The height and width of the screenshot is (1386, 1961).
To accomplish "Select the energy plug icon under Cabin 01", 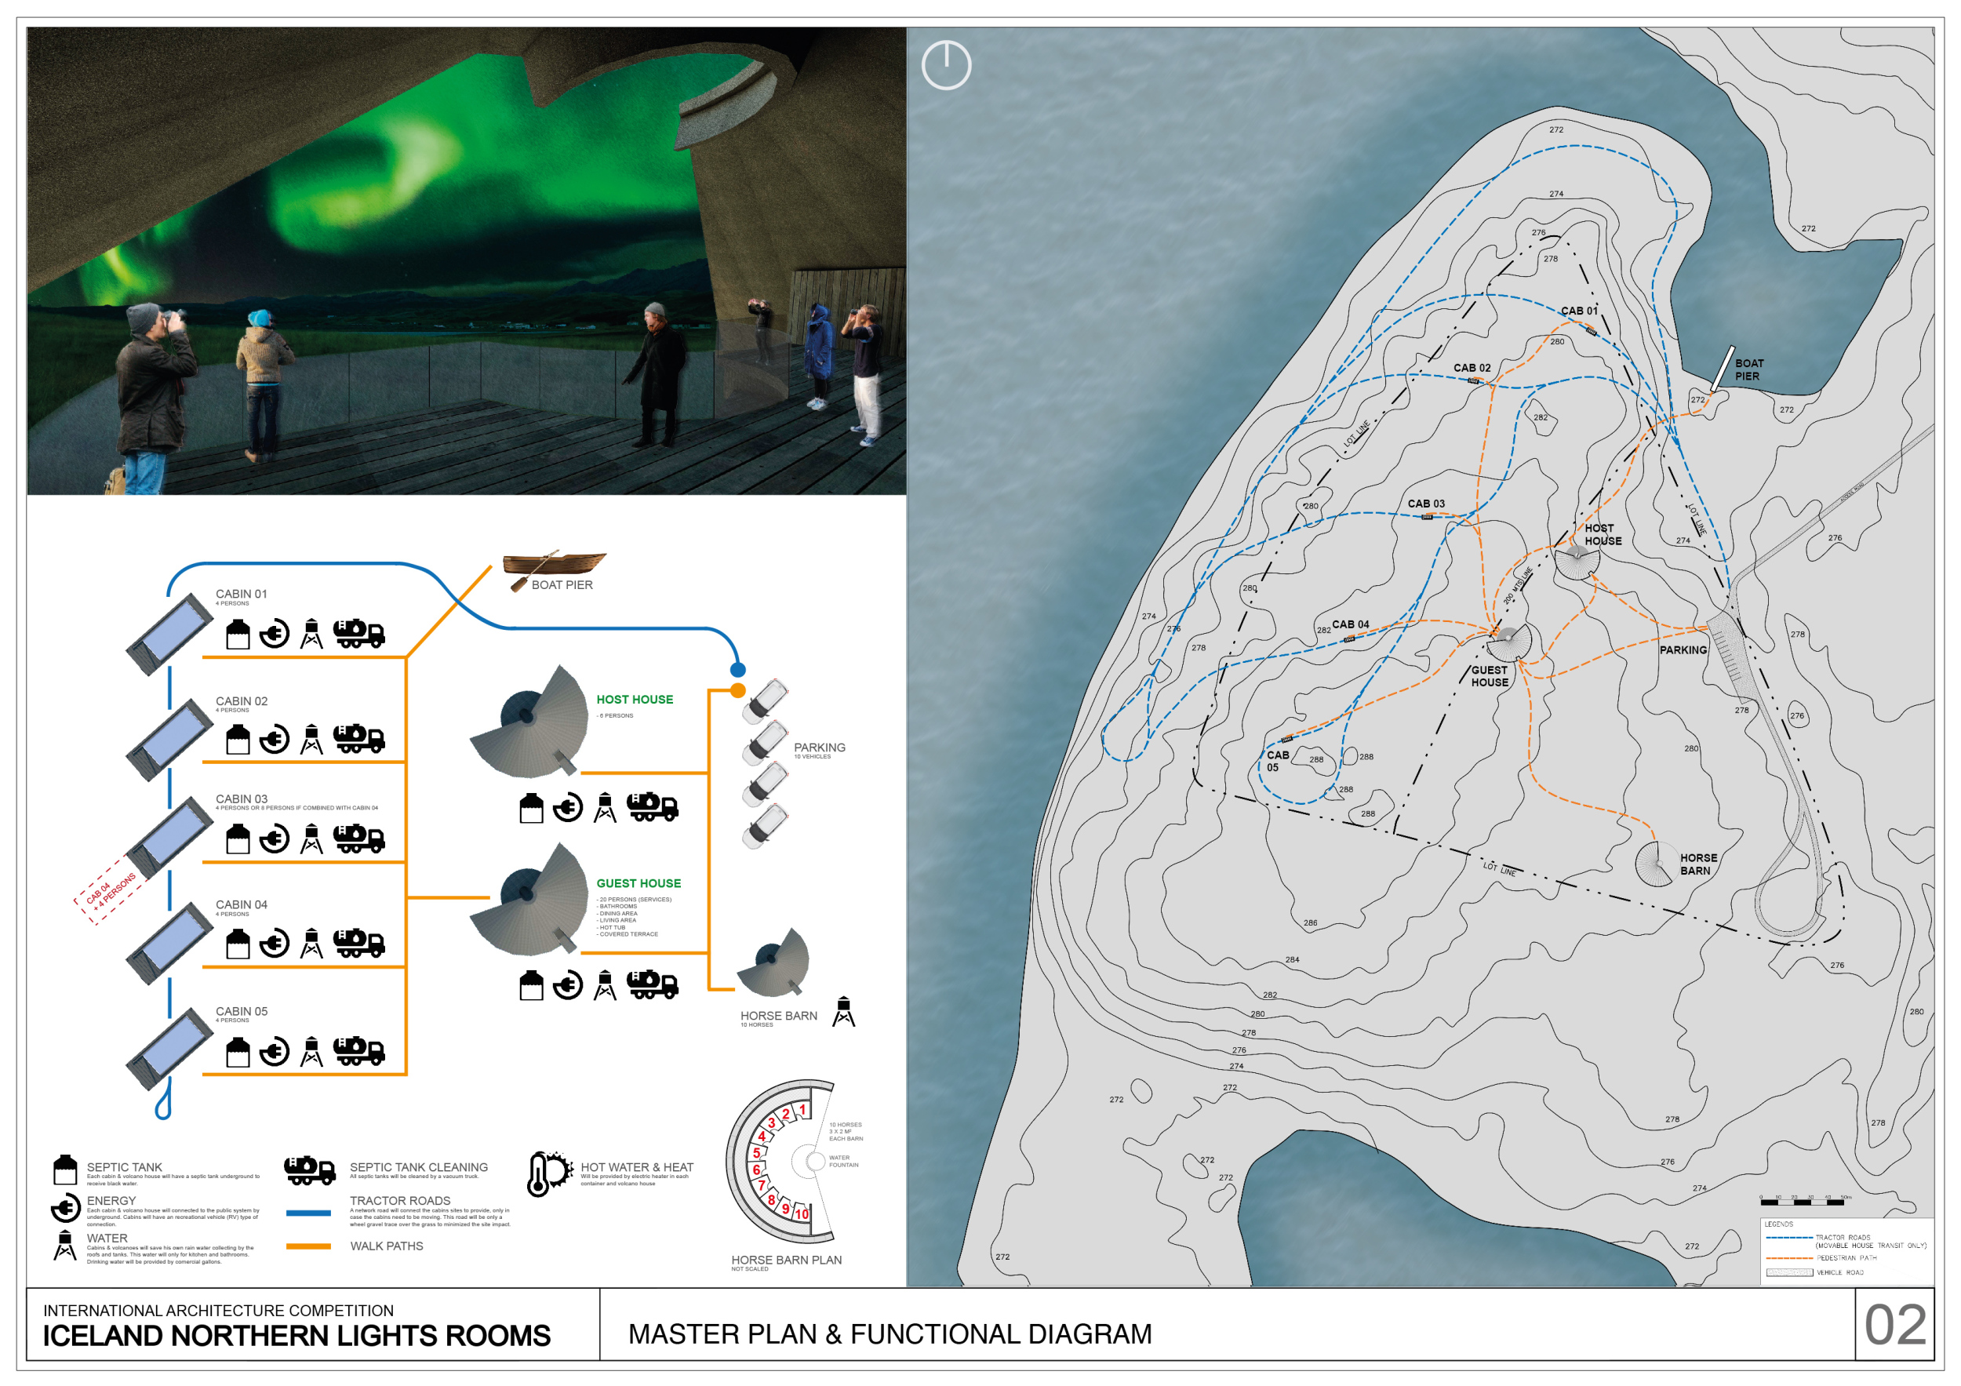I will point(275,635).
